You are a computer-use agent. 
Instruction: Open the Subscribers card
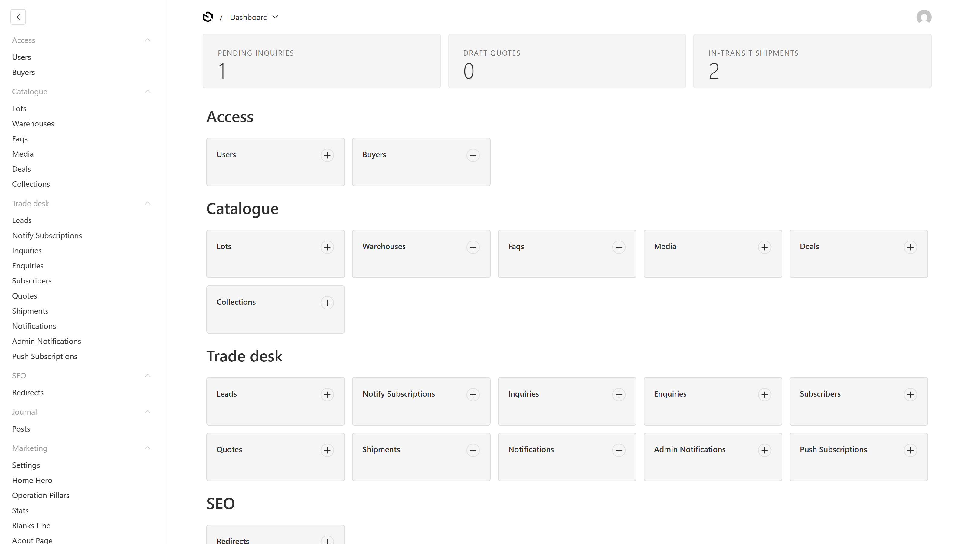tap(858, 401)
